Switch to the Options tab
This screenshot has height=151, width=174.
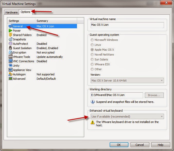25,12
